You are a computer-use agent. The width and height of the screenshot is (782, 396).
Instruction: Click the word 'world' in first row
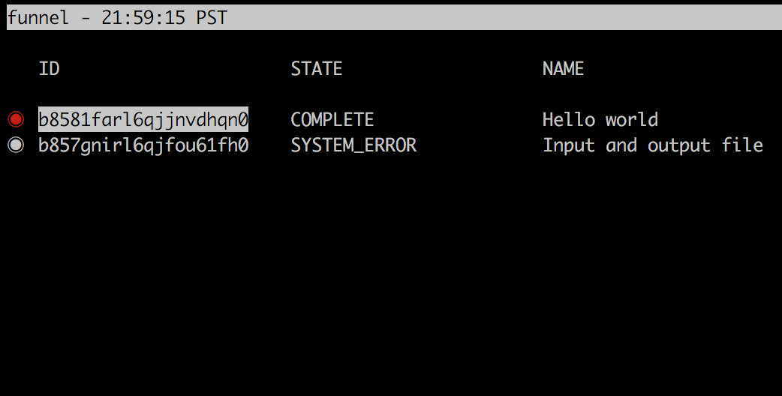pos(632,119)
